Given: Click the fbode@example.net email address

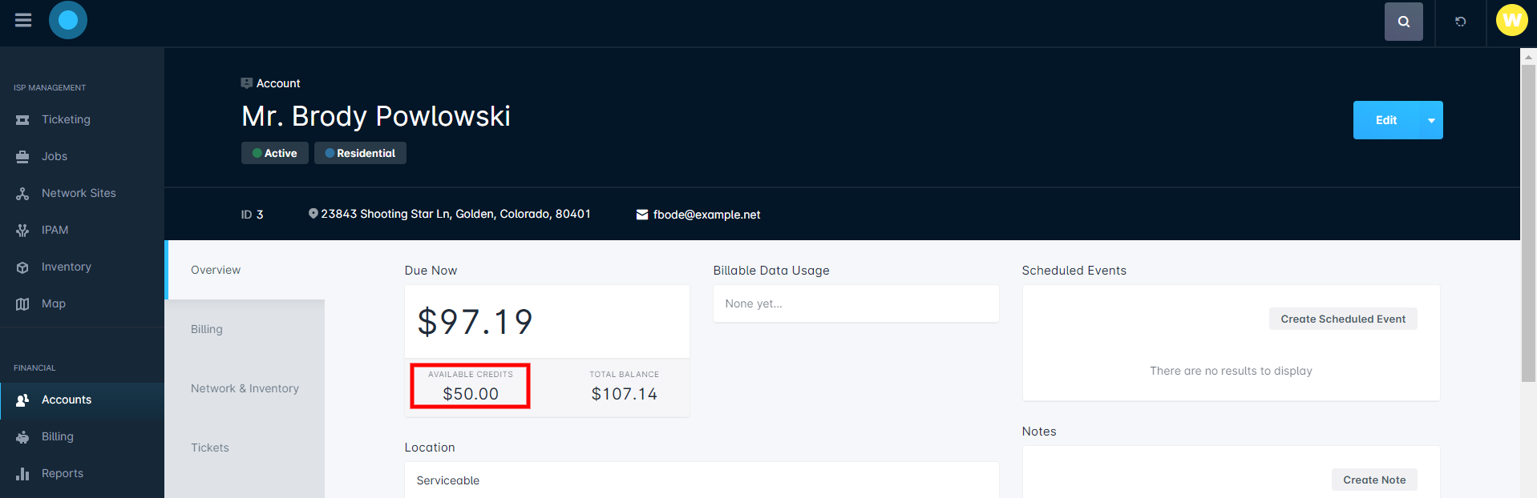Looking at the screenshot, I should tap(706, 215).
